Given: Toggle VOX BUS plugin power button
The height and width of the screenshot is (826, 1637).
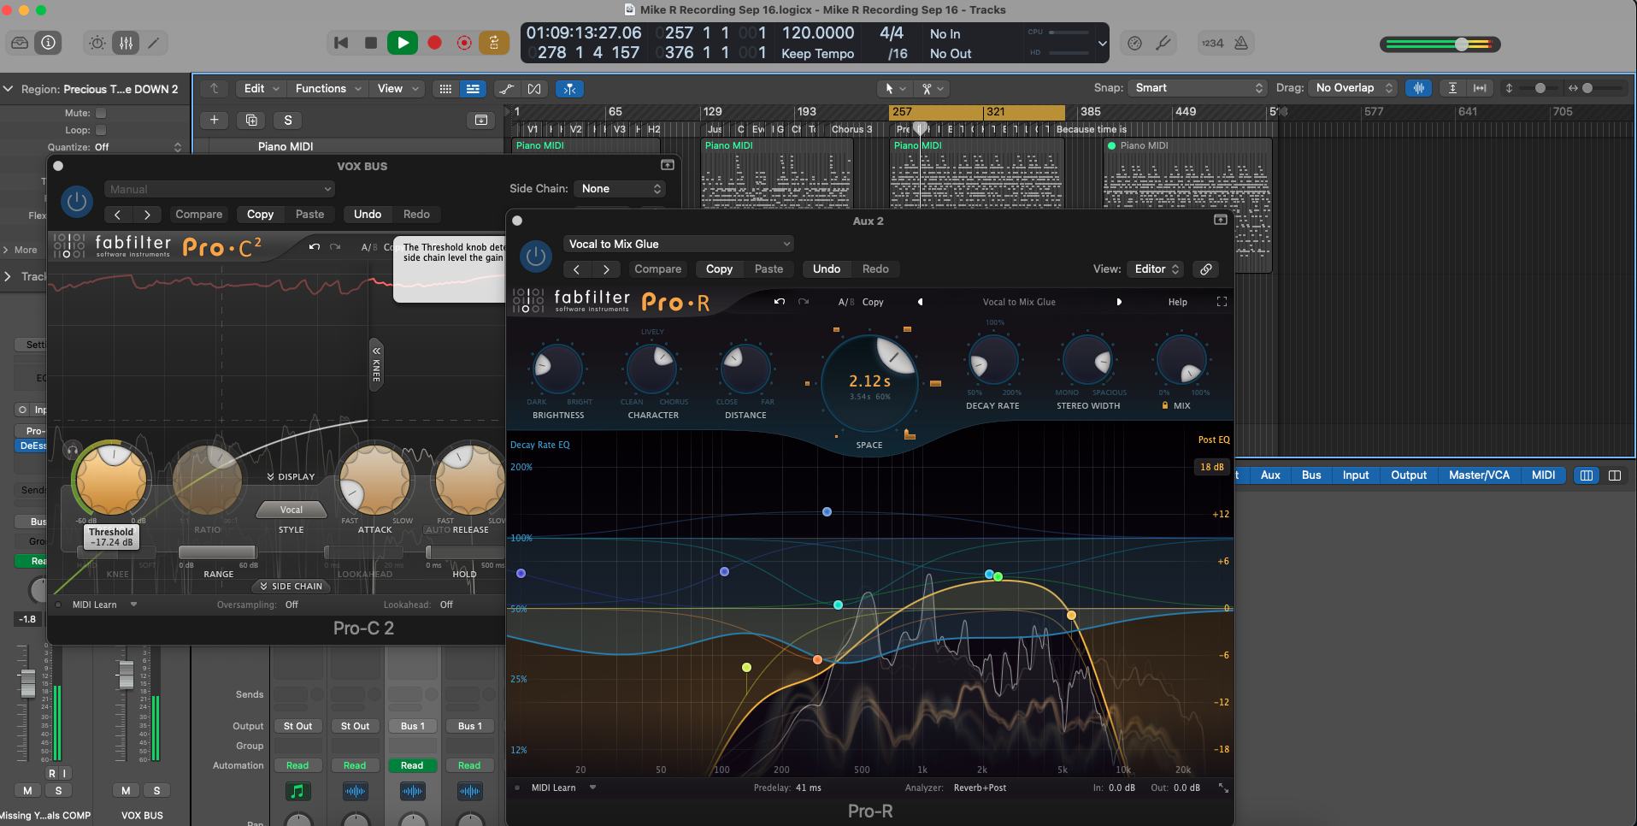Looking at the screenshot, I should click(77, 202).
